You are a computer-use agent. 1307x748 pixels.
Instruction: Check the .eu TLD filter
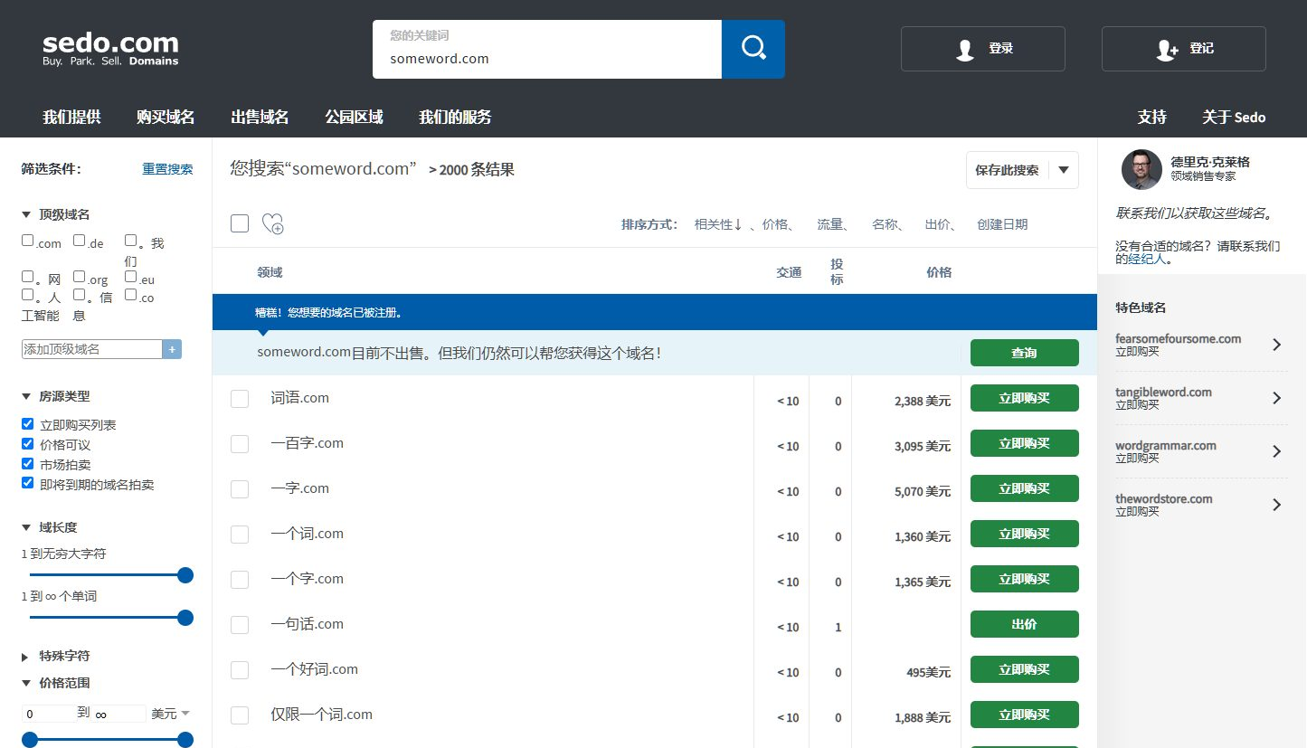coord(131,277)
